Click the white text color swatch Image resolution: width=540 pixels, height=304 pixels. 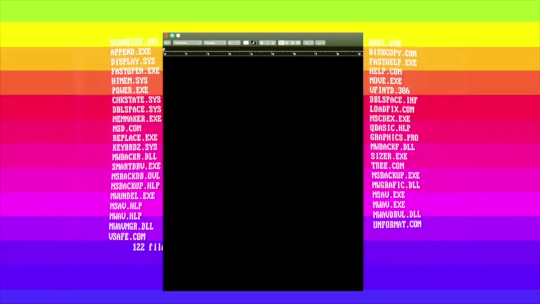pos(246,43)
